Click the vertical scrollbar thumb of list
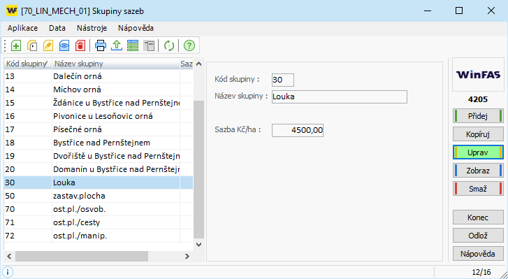This screenshot has width=508, height=279. click(199, 170)
